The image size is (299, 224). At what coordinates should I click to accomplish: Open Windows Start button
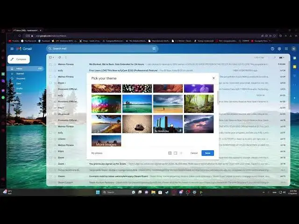coord(98,192)
